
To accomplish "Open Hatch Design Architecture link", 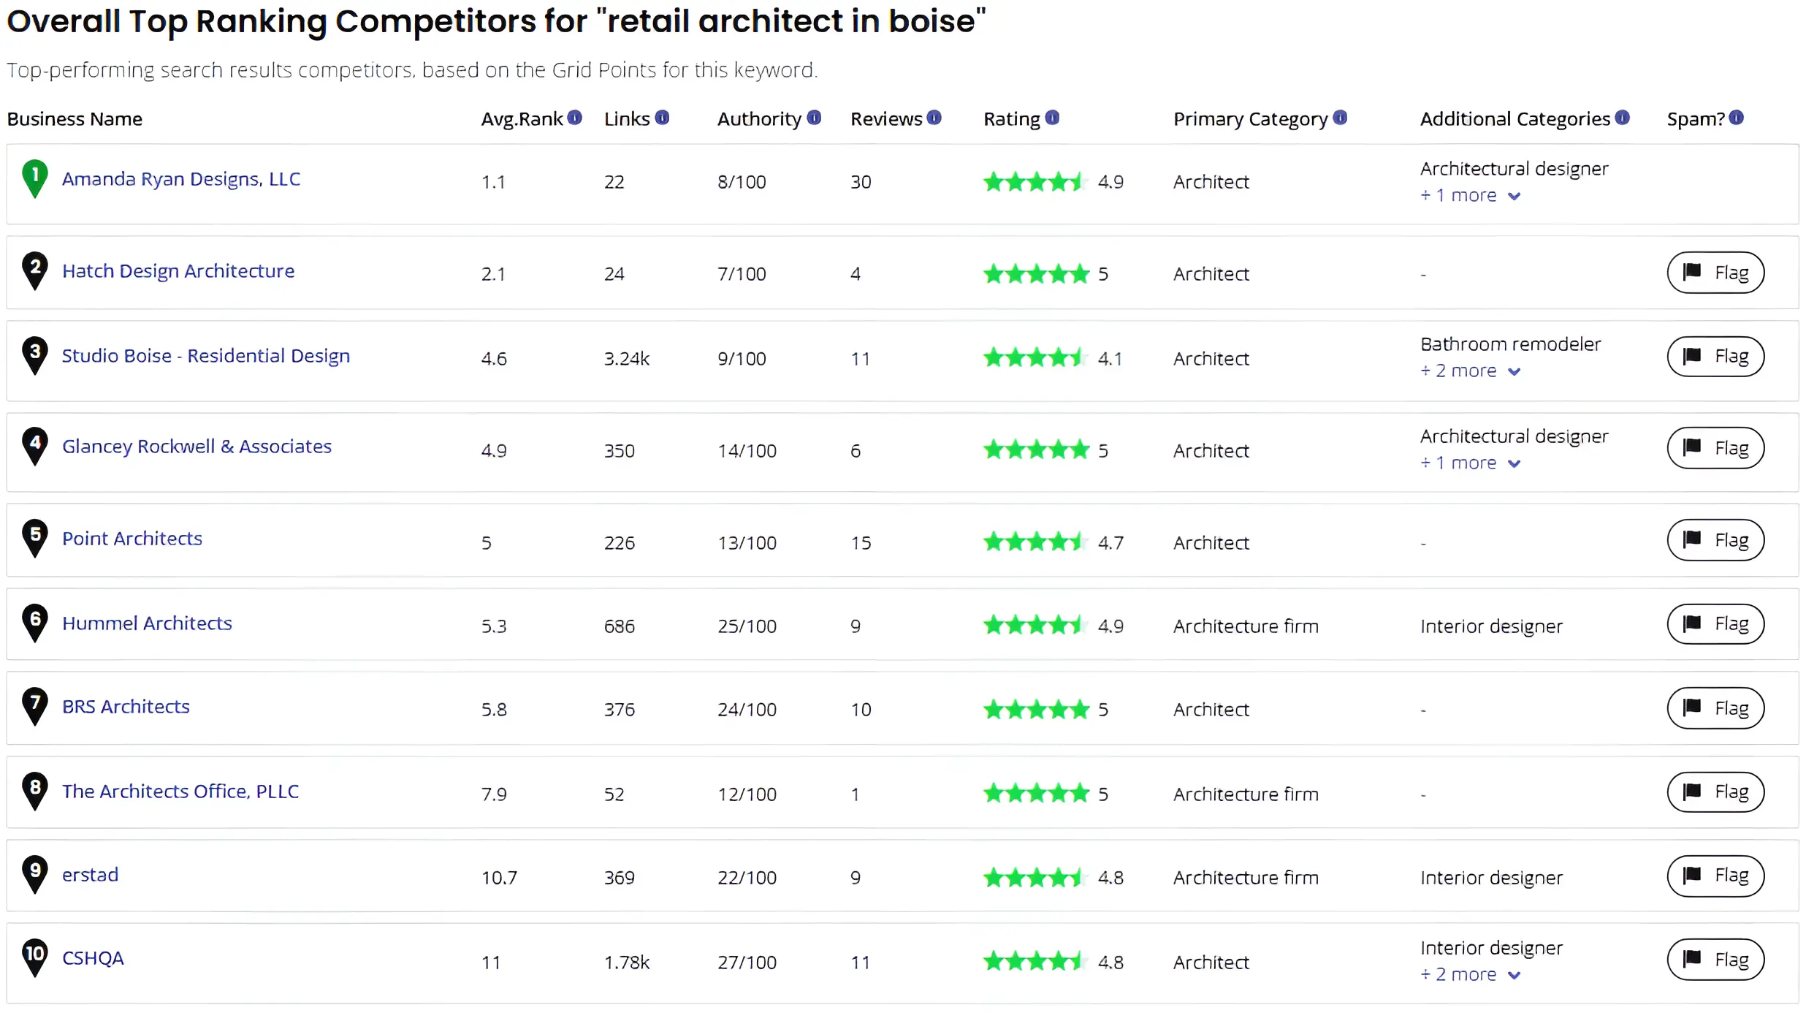I will click(x=178, y=271).
